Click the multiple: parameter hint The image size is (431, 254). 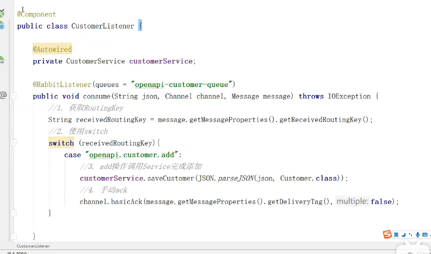[x=352, y=201]
